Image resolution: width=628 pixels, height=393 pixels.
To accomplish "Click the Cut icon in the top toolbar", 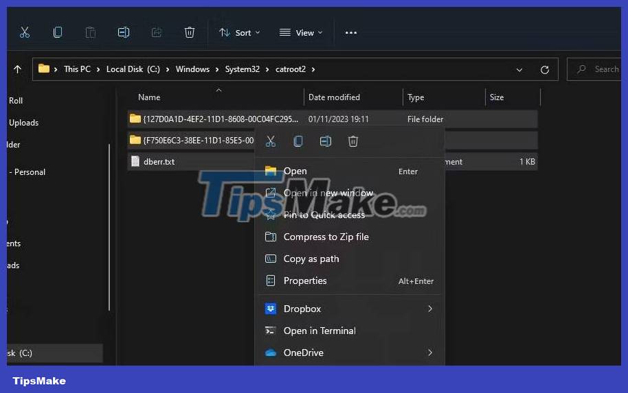I will coord(25,32).
